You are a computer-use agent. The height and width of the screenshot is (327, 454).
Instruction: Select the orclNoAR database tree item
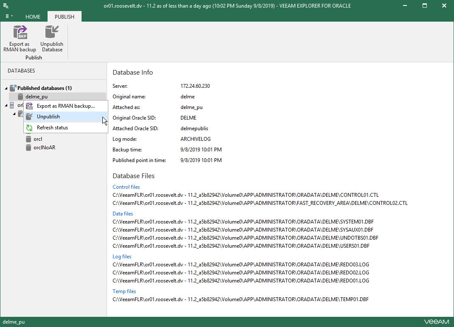pyautogui.click(x=44, y=148)
